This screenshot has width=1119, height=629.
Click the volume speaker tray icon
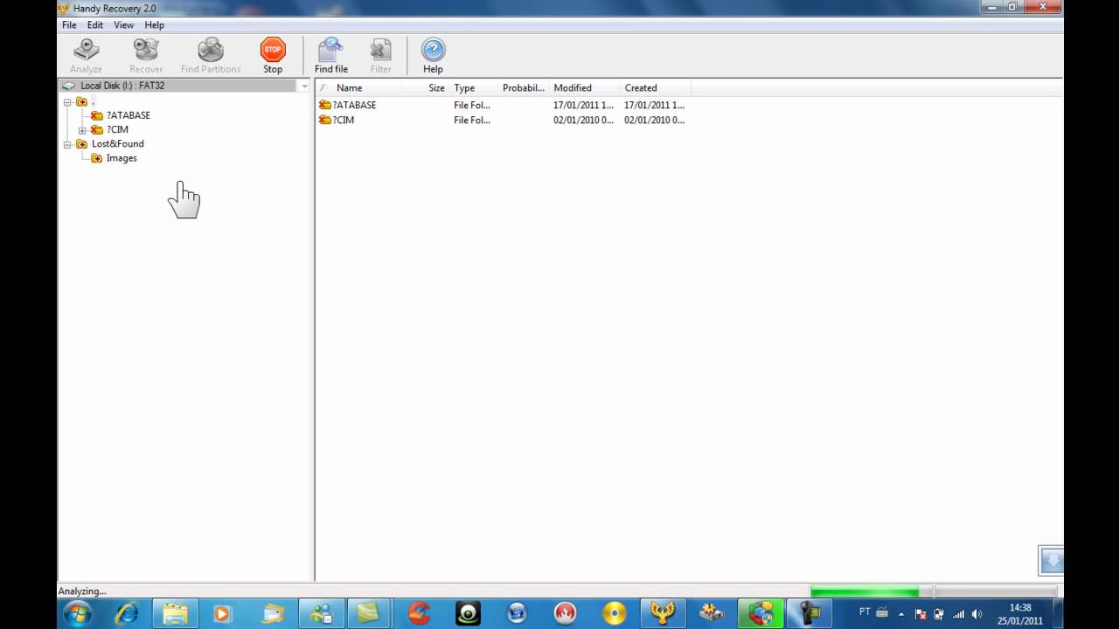[977, 613]
